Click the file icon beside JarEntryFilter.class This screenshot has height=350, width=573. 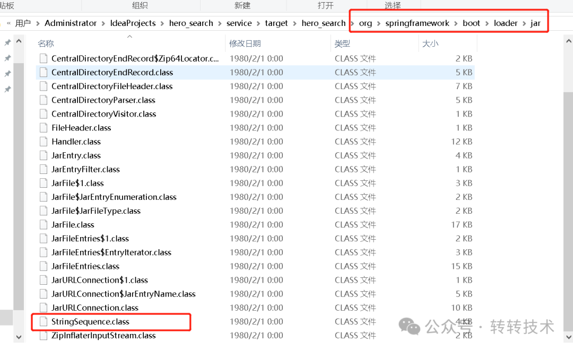[44, 170]
